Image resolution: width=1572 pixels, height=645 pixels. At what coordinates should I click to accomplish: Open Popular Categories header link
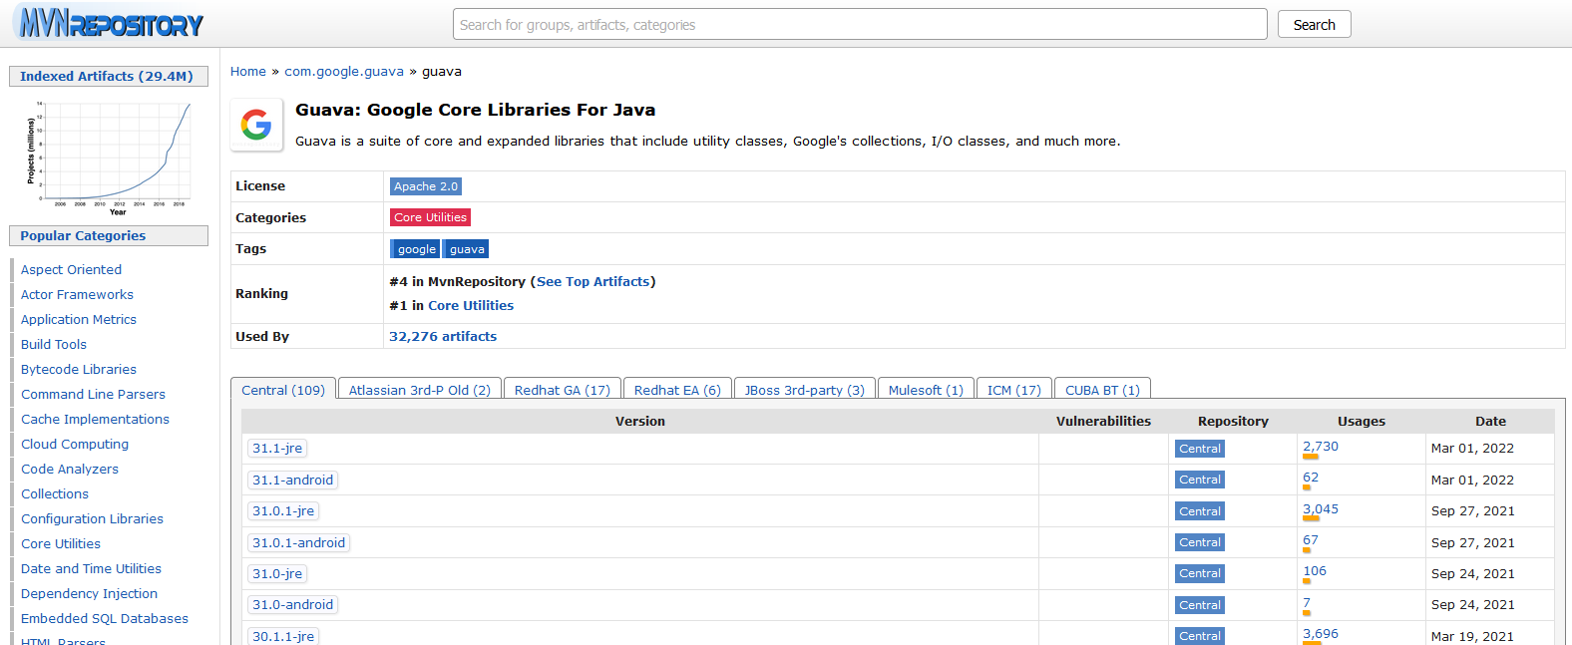(83, 235)
